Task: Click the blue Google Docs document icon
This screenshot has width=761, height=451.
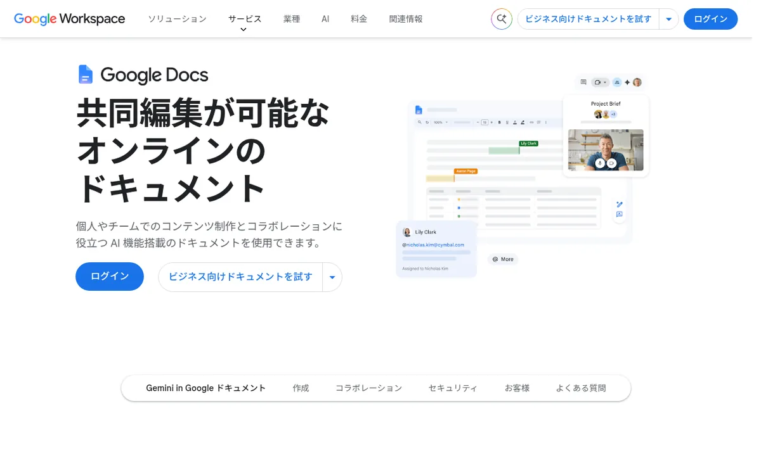Action: coord(86,75)
